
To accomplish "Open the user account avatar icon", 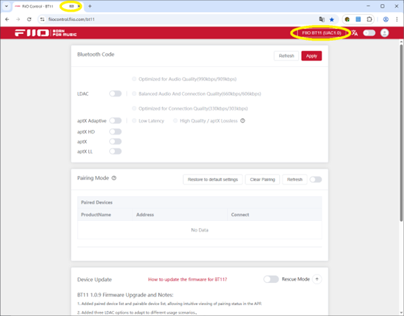I will coord(384,33).
